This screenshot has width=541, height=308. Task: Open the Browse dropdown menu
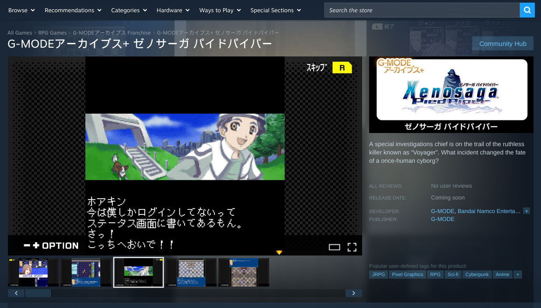(x=21, y=10)
